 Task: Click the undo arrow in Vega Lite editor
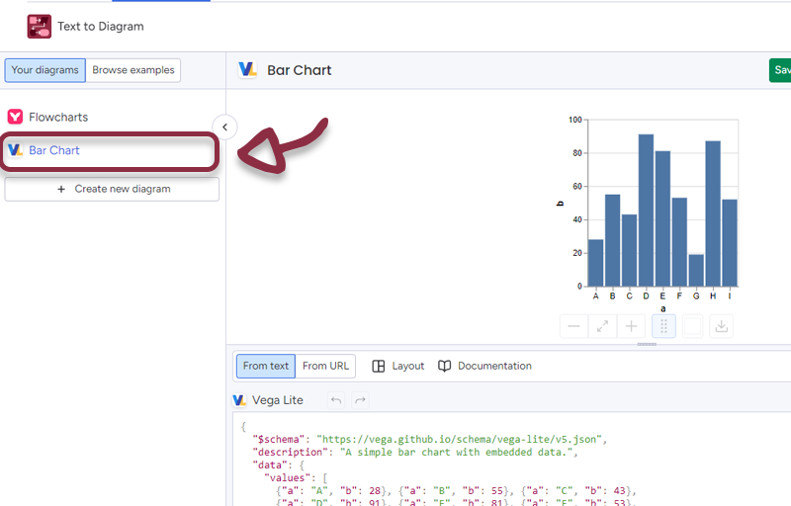click(336, 400)
